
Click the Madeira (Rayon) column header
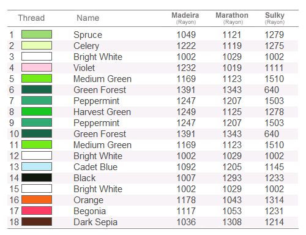click(x=185, y=18)
